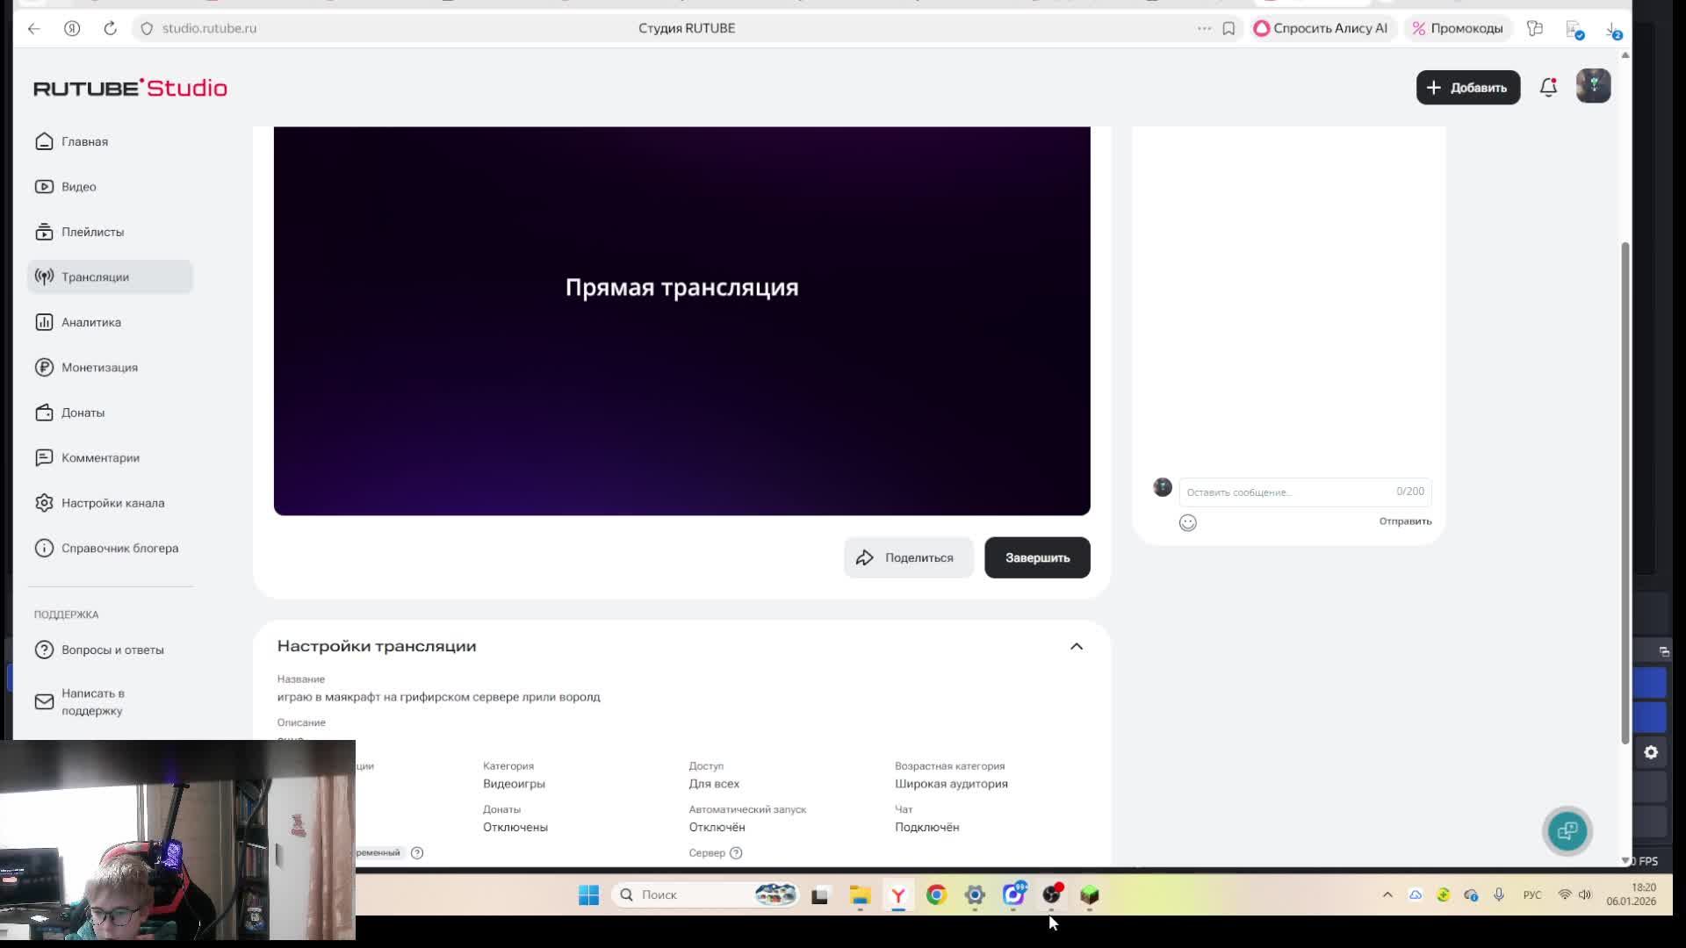The width and height of the screenshot is (1686, 948).
Task: Open OBS Studio from the taskbar
Action: (1051, 894)
